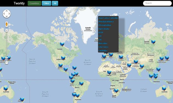Select the bird marker on Italy
The image size is (173, 103).
(x=111, y=55)
